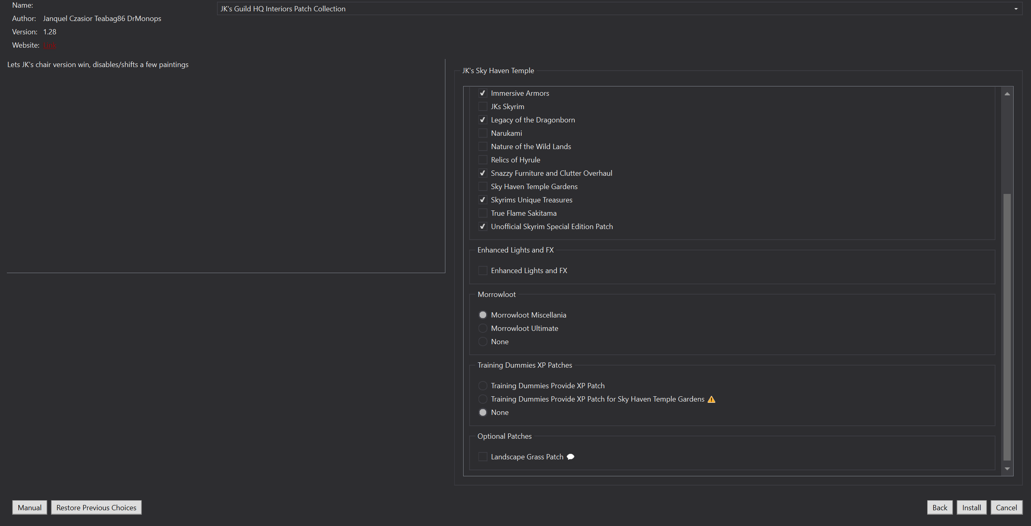Screen dimensions: 1031x526
Task: Enable Nature of the Wild Lands patch
Action: point(483,147)
